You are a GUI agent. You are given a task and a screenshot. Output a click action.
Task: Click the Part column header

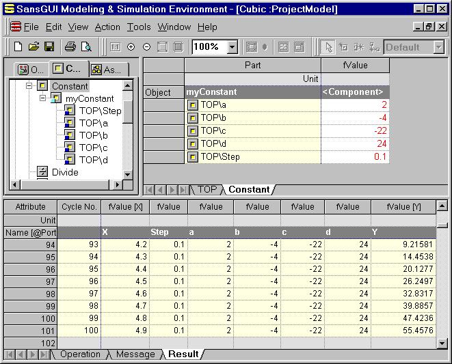click(252, 65)
